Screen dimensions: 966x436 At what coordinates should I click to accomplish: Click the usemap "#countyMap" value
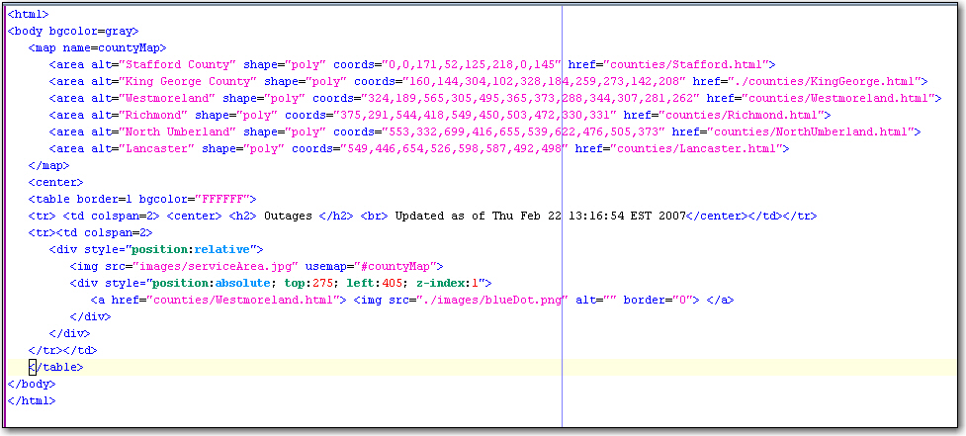[x=395, y=266]
